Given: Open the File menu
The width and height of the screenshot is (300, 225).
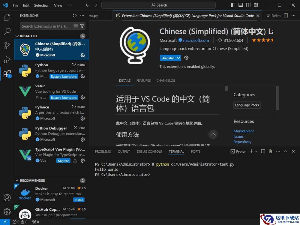Looking at the screenshot, I should 16,5.
